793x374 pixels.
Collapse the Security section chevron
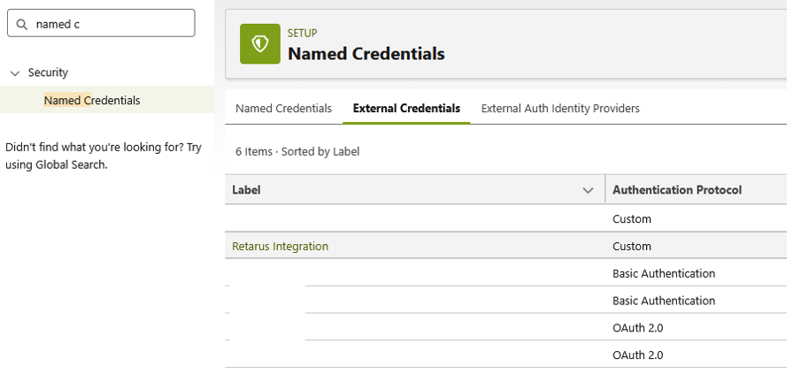click(x=14, y=73)
